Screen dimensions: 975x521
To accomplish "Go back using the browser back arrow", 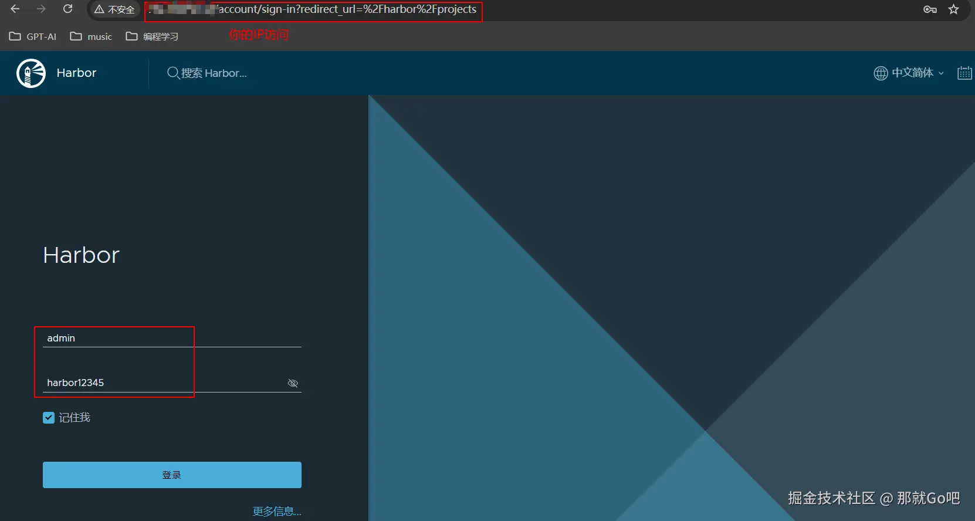I will tap(15, 9).
